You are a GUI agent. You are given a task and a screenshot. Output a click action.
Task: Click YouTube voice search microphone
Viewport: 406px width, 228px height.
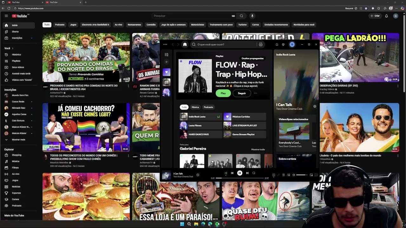pos(252,16)
